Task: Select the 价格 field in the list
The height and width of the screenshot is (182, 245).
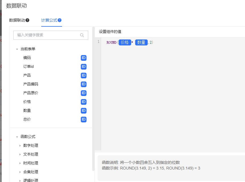Action: point(27,102)
